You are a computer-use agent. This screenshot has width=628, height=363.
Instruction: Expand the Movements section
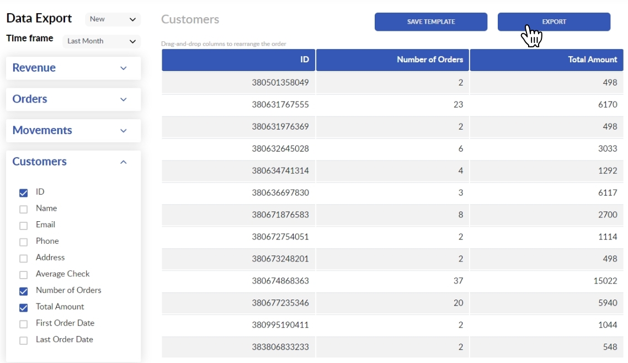pyautogui.click(x=73, y=130)
